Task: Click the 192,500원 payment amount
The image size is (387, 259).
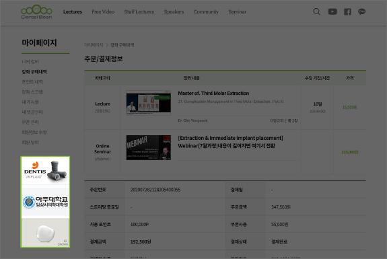Action: (x=141, y=242)
